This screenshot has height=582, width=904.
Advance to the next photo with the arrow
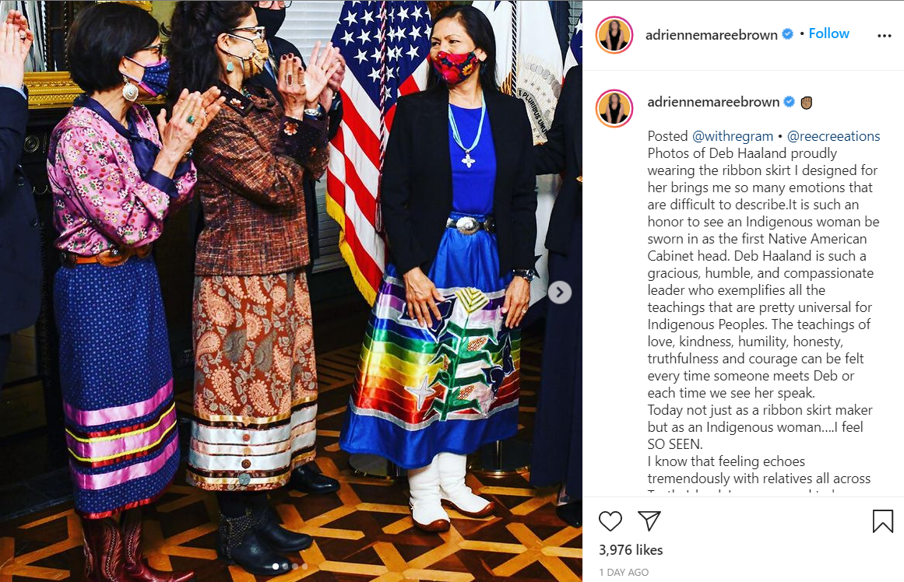[559, 292]
